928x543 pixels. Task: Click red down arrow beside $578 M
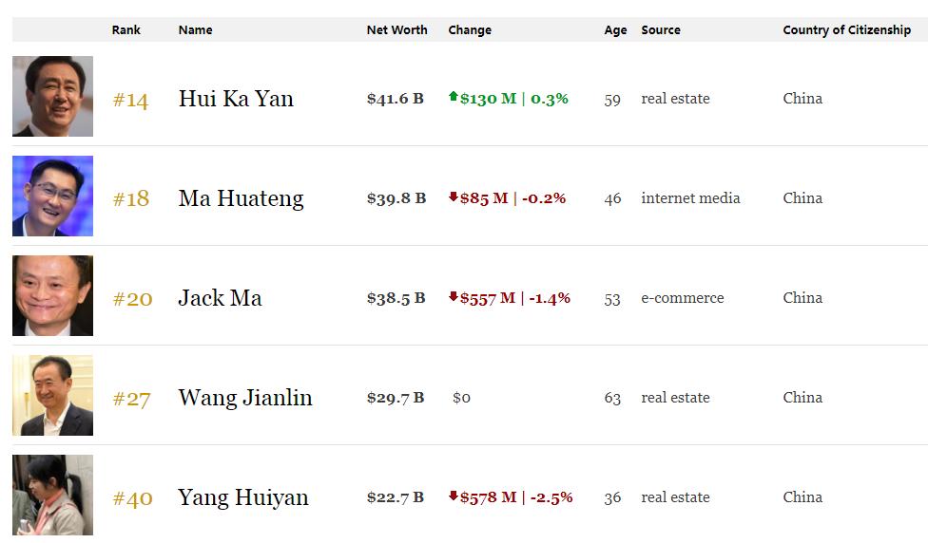(454, 496)
